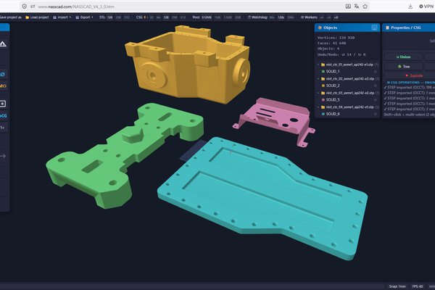Click the yellow SOLID_2 color swatch
This screenshot has height=290, width=435.
(x=323, y=86)
